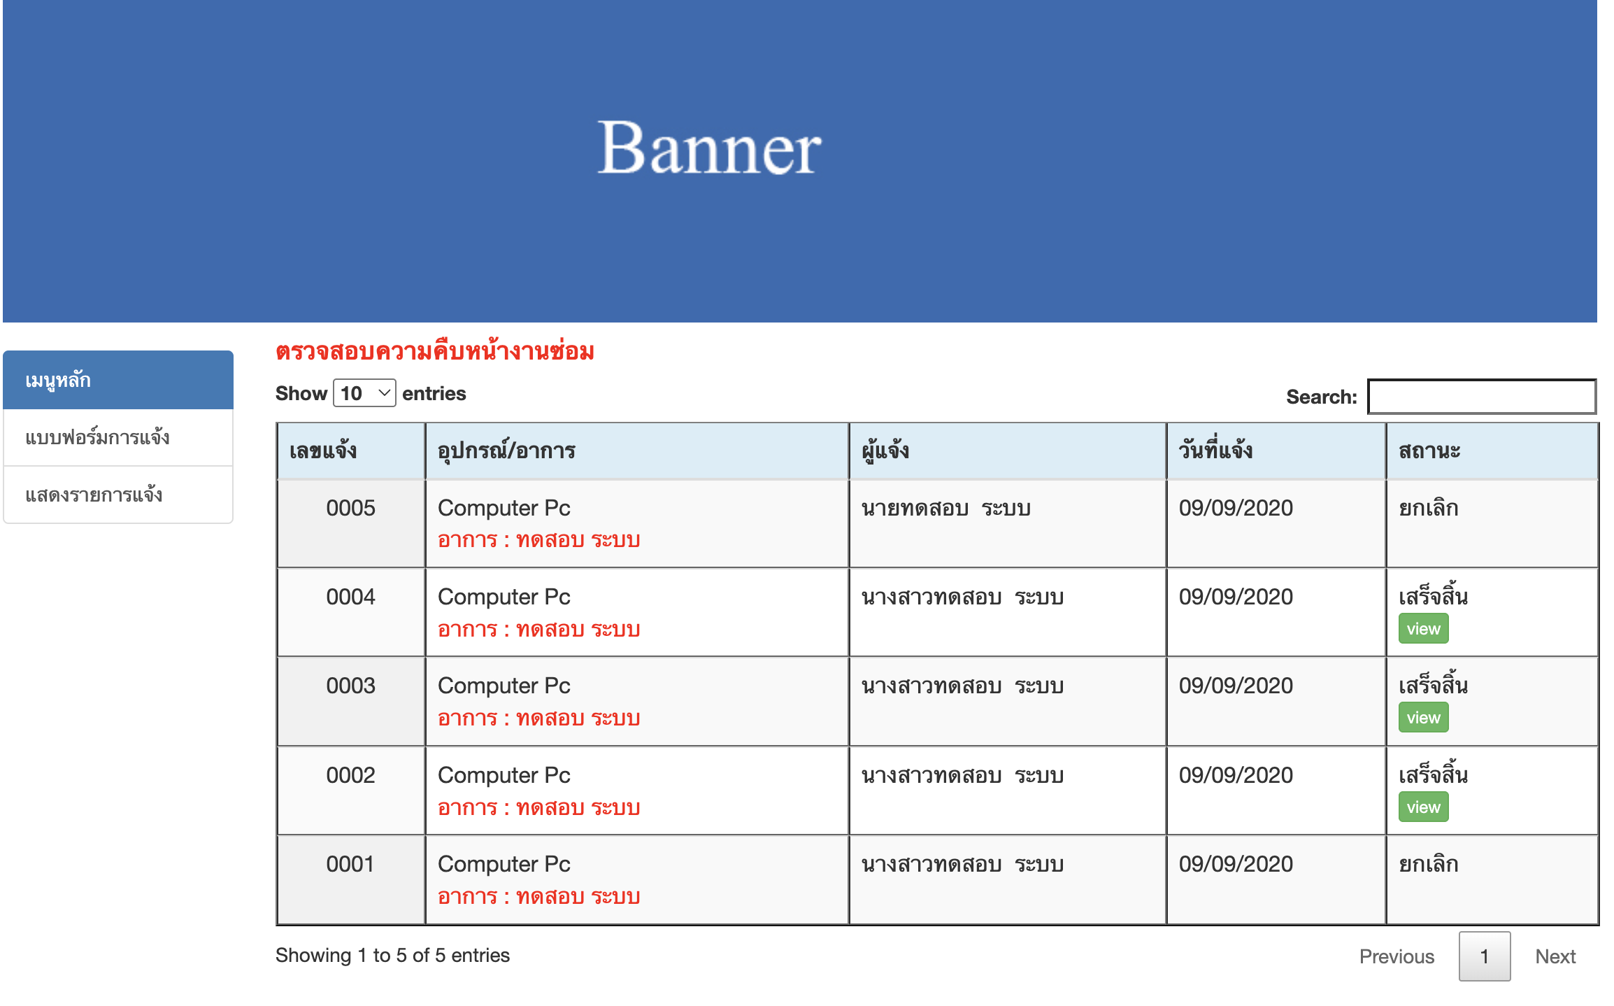Sort by the เลขแจ้ง column header

[x=323, y=451]
